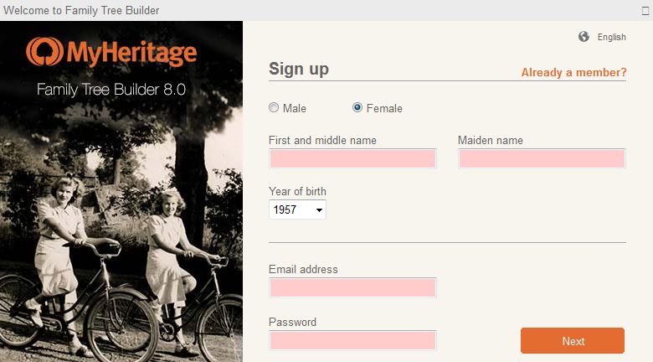Click the 'Email address' label text
This screenshot has width=653, height=362.
303,269
